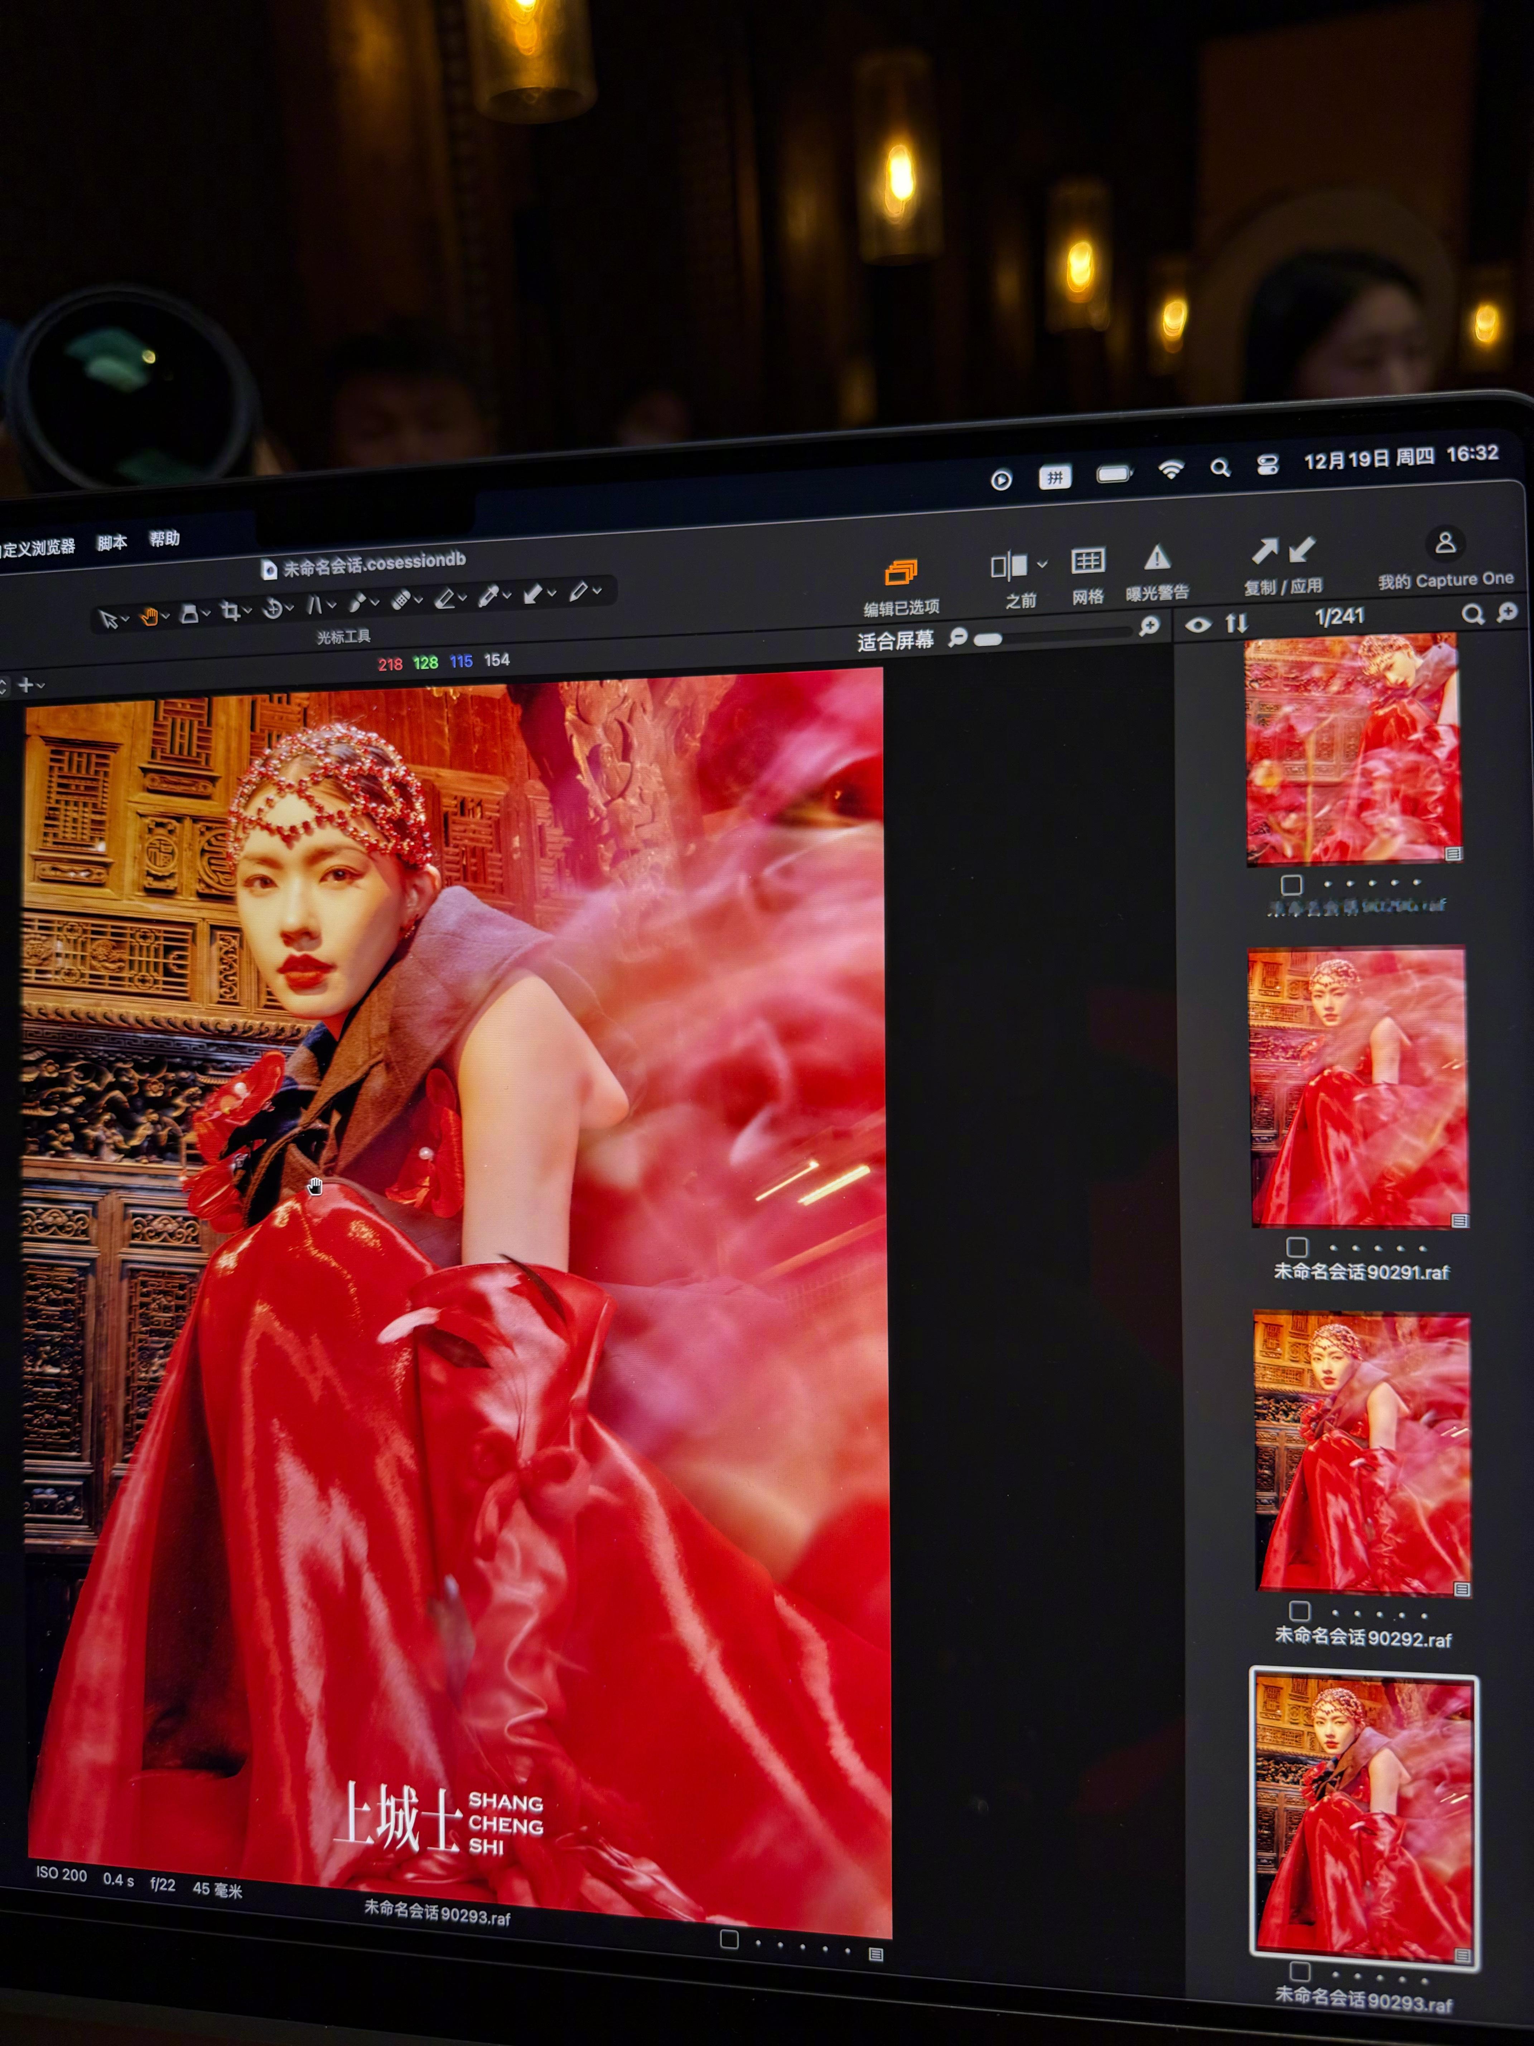Click the 拼 input method menu bar icon
The image size is (1534, 2046).
(x=1054, y=476)
